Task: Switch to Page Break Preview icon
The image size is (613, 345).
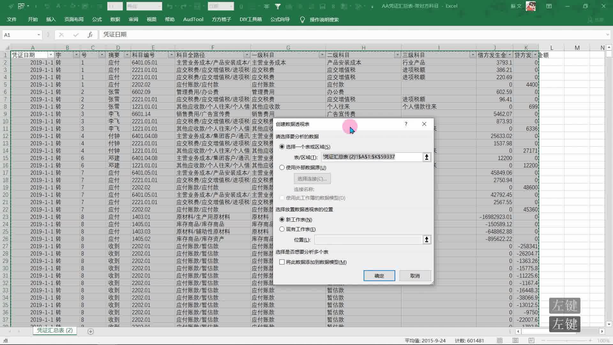Action: tap(531, 341)
